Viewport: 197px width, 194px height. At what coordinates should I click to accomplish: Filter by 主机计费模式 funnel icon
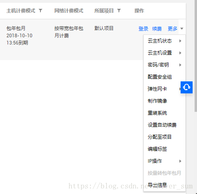click(x=40, y=10)
